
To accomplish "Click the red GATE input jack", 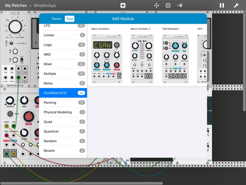I will pyautogui.click(x=7, y=135).
